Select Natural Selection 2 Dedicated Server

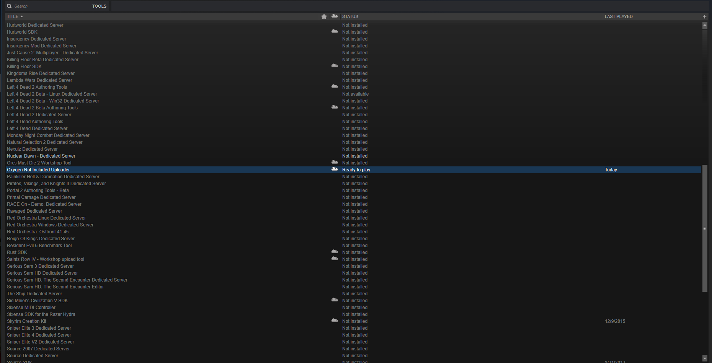45,142
